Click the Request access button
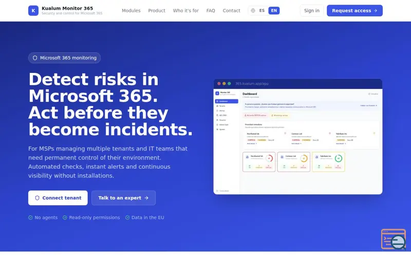The height and width of the screenshot is (257, 411). [x=354, y=11]
